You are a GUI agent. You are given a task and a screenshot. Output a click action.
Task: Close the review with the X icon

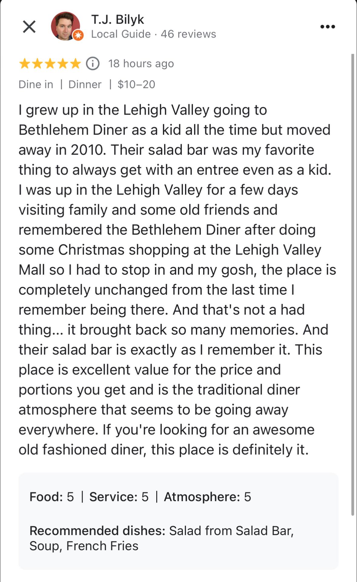(29, 27)
